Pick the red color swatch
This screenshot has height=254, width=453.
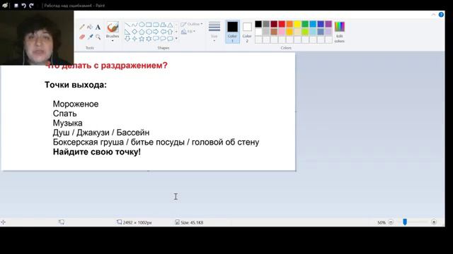point(282,24)
